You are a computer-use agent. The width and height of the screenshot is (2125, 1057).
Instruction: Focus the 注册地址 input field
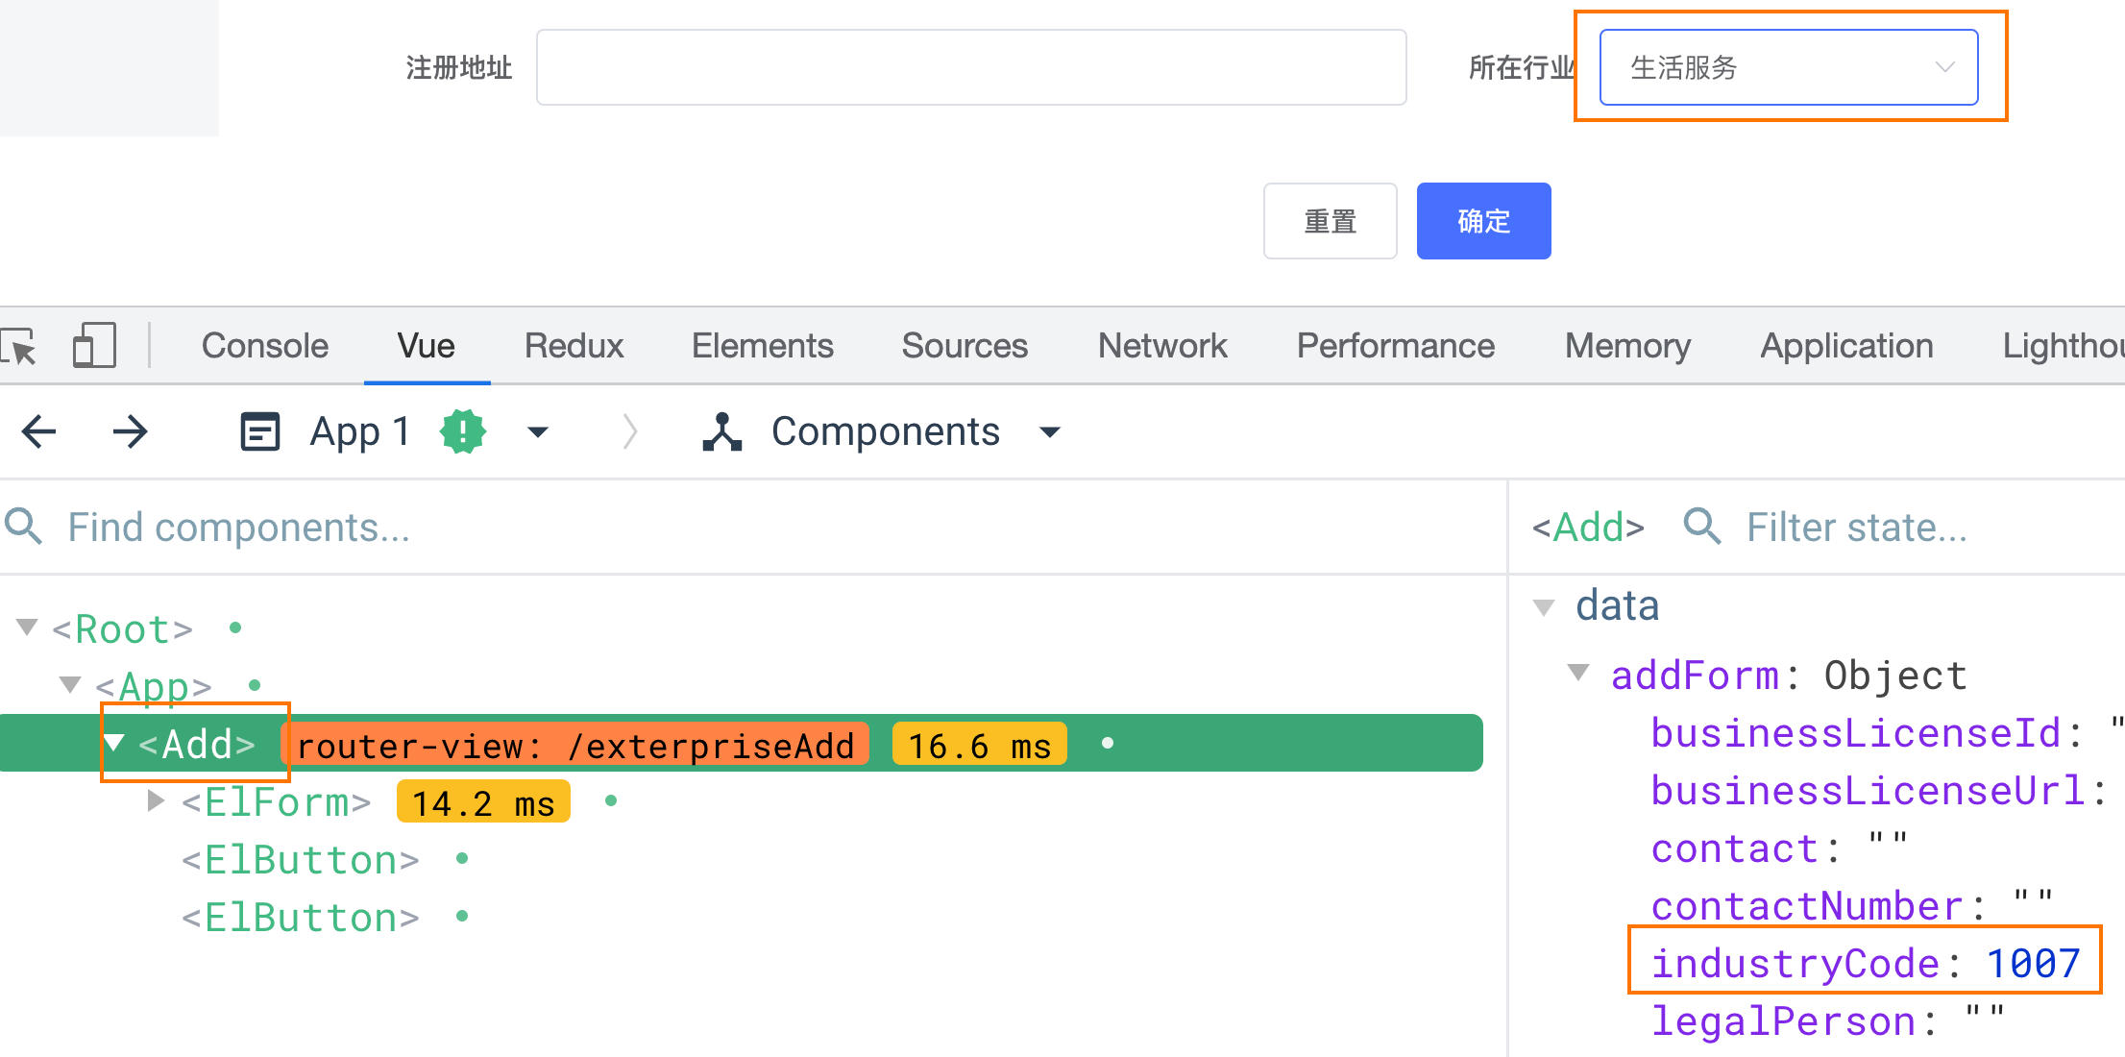(971, 67)
